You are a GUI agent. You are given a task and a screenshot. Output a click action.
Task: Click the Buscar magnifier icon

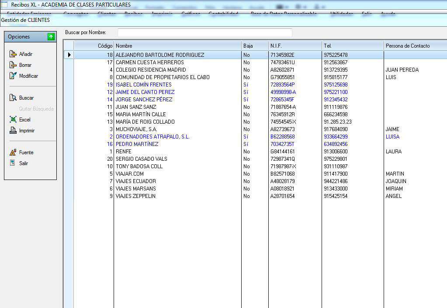[x=13, y=98]
